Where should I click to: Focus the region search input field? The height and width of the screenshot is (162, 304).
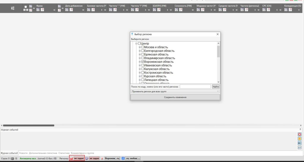tap(195, 87)
